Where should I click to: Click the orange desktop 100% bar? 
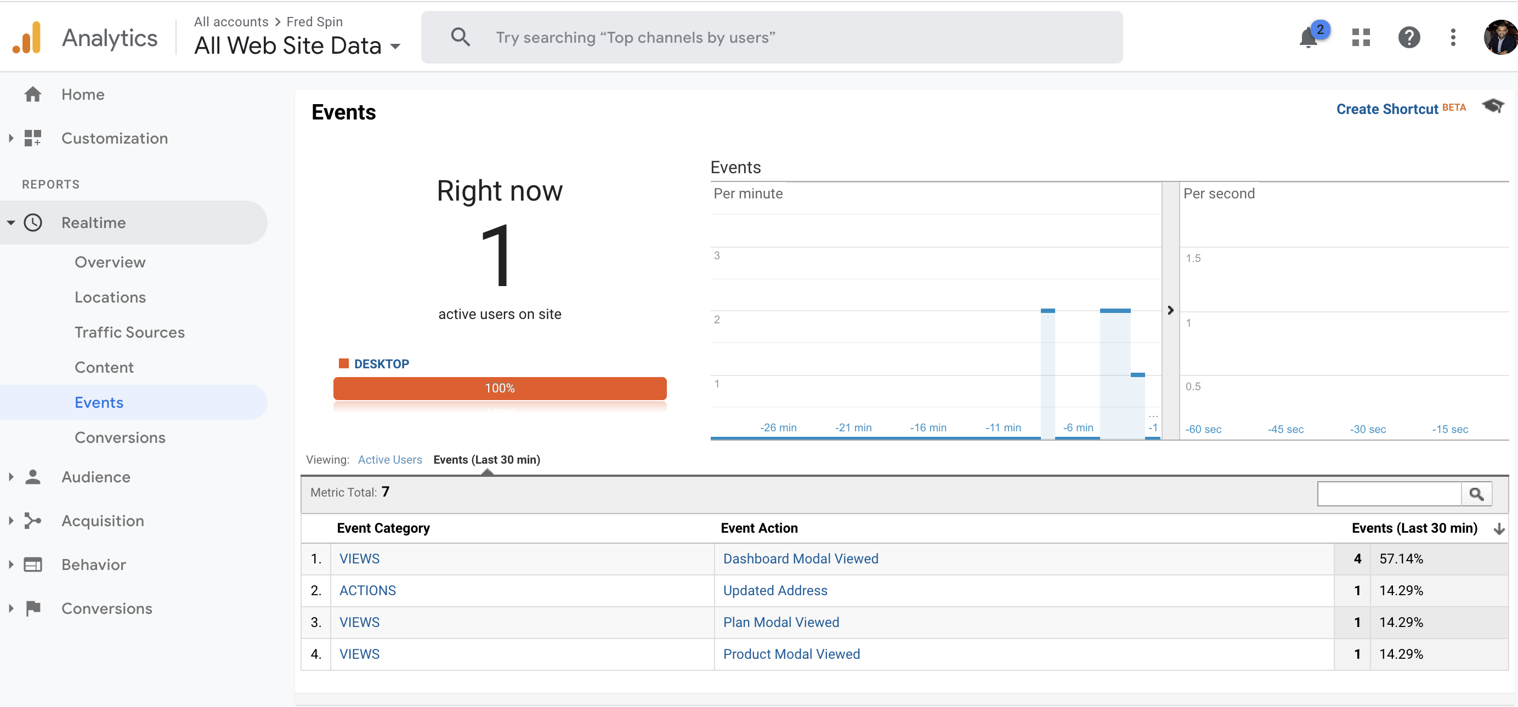point(500,389)
